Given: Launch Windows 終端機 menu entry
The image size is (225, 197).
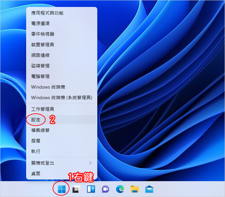Looking at the screenshot, I should (62, 87).
